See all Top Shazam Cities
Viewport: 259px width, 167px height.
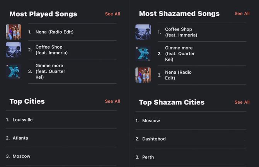[x=242, y=102]
